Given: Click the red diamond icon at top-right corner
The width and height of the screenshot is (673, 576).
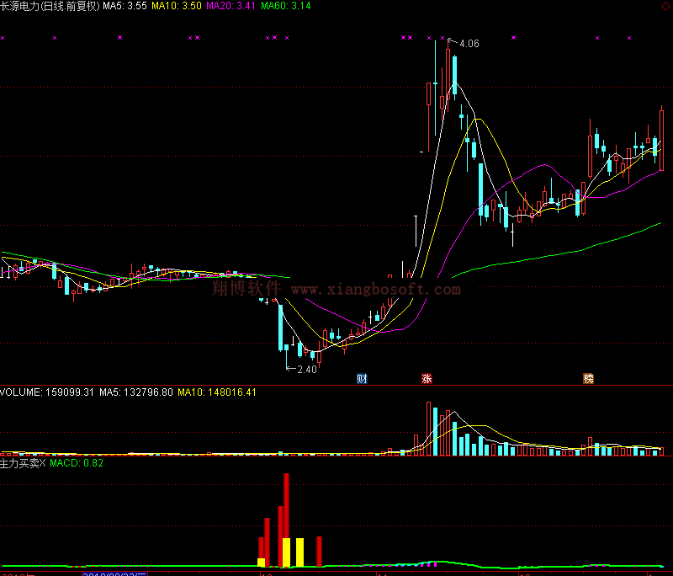Looking at the screenshot, I should click(x=664, y=6).
